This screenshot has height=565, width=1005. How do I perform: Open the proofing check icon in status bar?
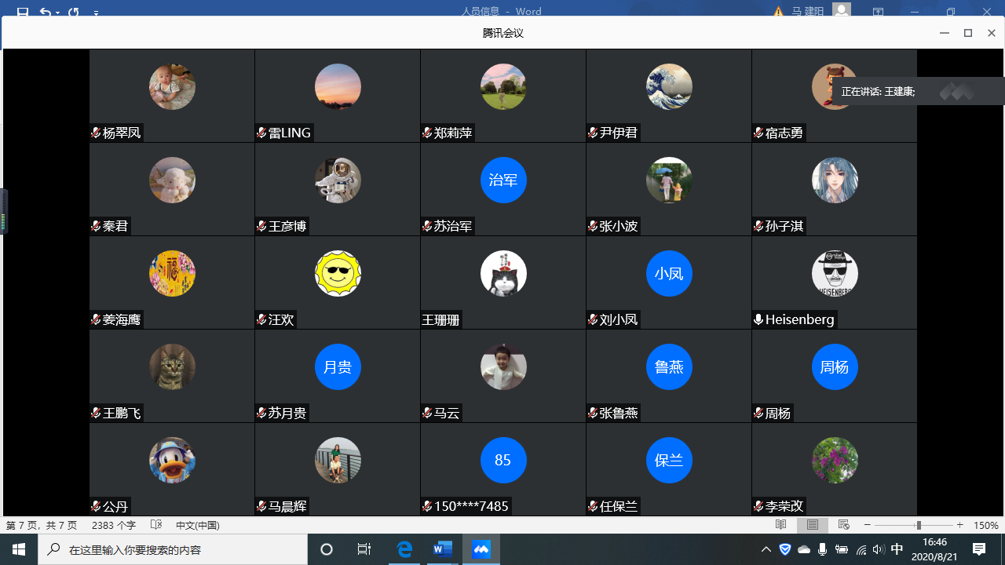coord(156,525)
